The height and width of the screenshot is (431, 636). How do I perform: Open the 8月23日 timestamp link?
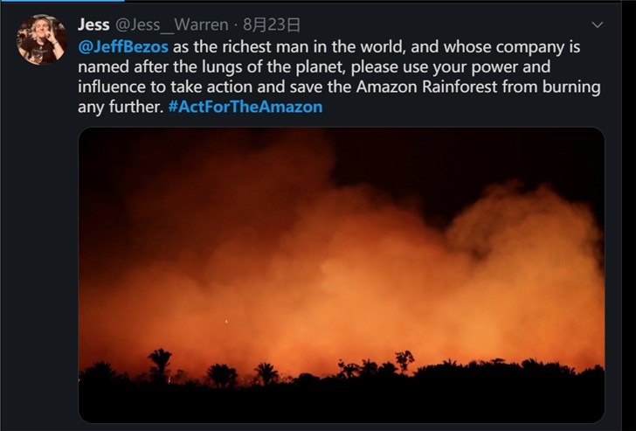tap(272, 24)
